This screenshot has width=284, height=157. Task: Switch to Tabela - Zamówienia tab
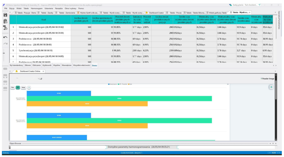click(x=65, y=13)
